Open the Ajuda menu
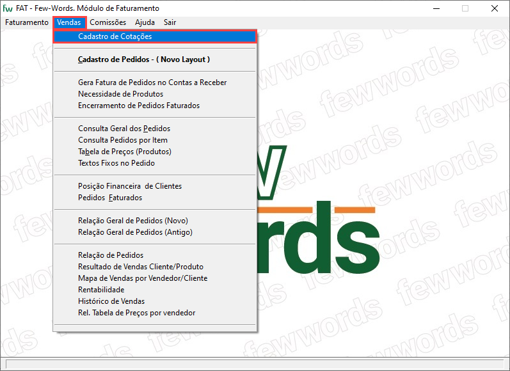 point(145,22)
